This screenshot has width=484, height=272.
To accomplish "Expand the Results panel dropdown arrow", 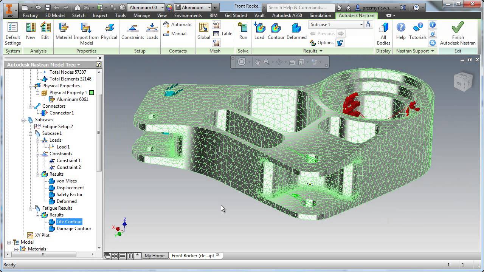I will pyautogui.click(x=321, y=51).
